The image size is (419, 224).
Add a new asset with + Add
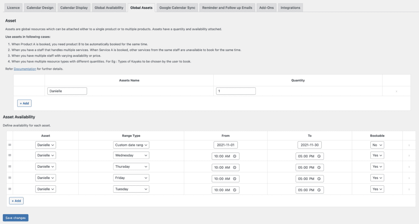pyautogui.click(x=24, y=103)
